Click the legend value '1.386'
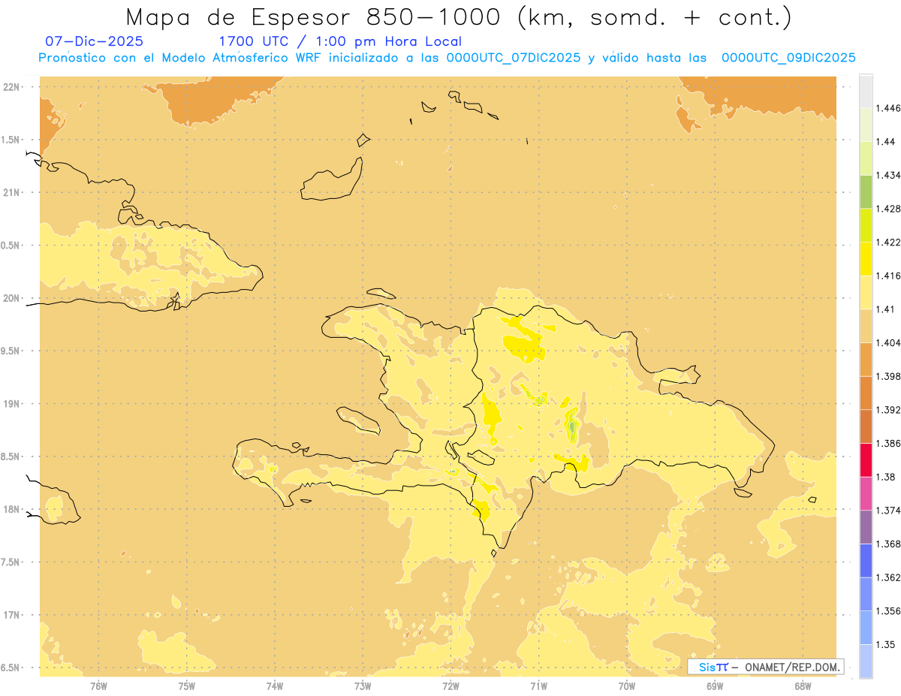 click(x=887, y=443)
